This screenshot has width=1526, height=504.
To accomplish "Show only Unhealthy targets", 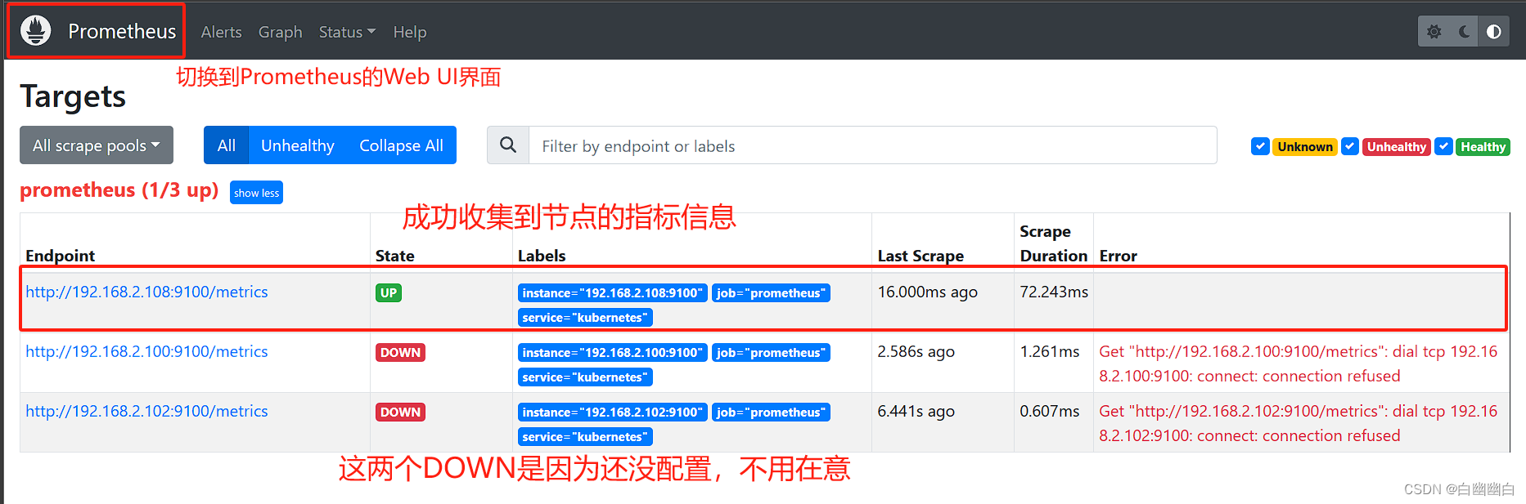I will point(298,145).
